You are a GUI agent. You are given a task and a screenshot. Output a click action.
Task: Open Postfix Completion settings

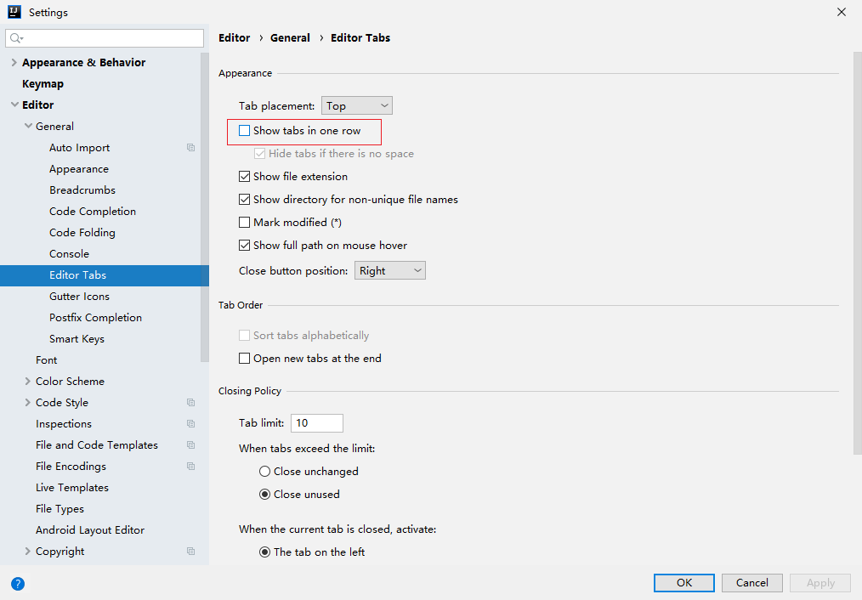click(x=95, y=317)
